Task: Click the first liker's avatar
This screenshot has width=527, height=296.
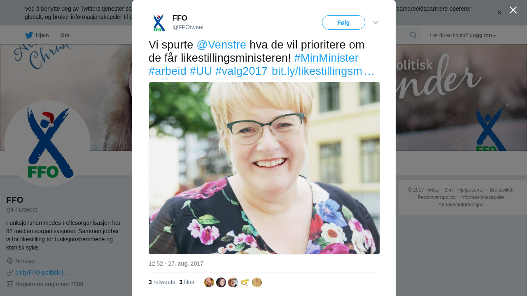Action: tap(209, 282)
